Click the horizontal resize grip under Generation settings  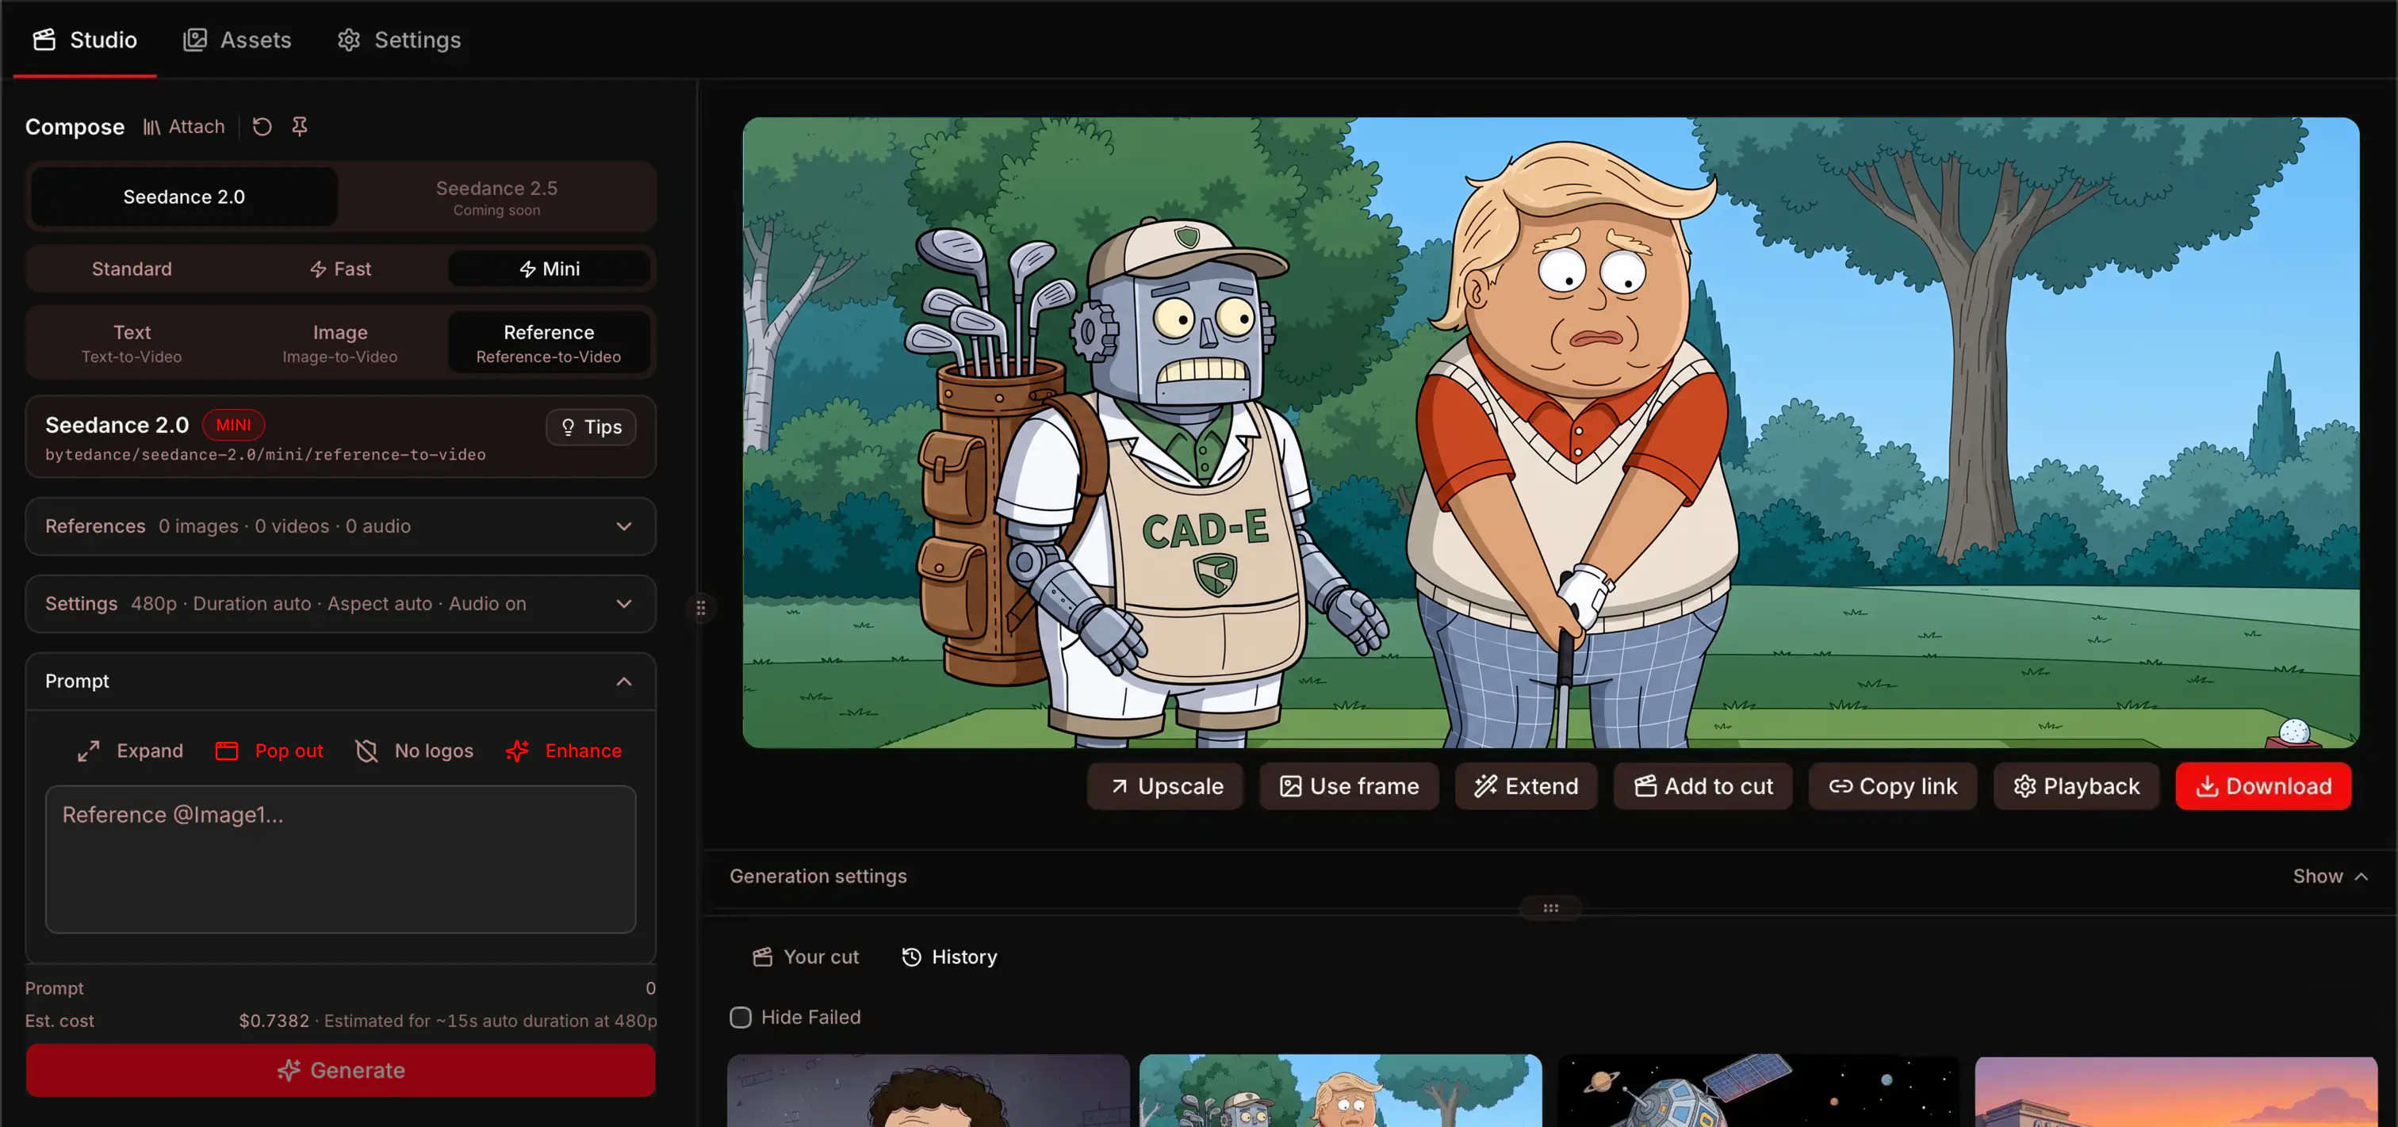[1551, 907]
